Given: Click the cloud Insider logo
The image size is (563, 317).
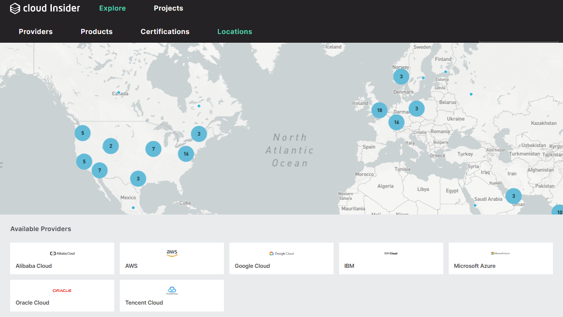Looking at the screenshot, I should click(x=45, y=8).
